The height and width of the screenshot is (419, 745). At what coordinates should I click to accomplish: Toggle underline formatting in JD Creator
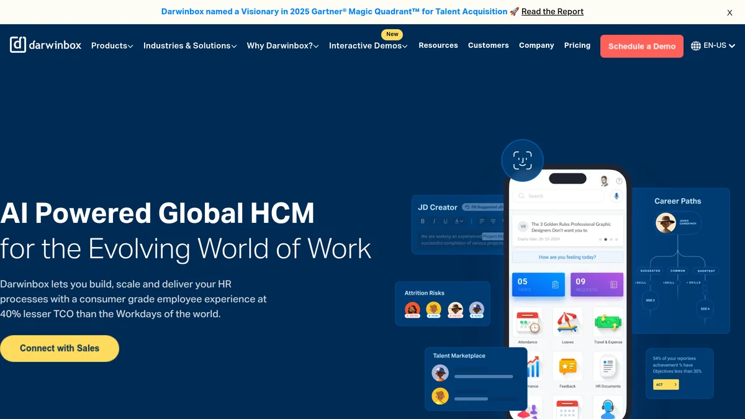(x=445, y=221)
